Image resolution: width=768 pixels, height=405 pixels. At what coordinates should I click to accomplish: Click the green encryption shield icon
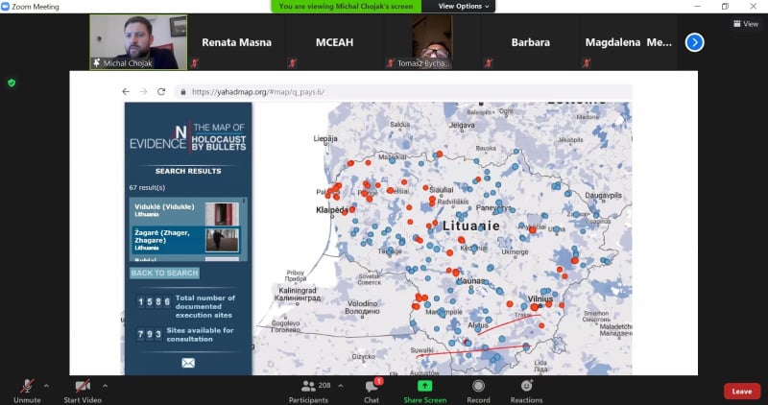point(12,83)
